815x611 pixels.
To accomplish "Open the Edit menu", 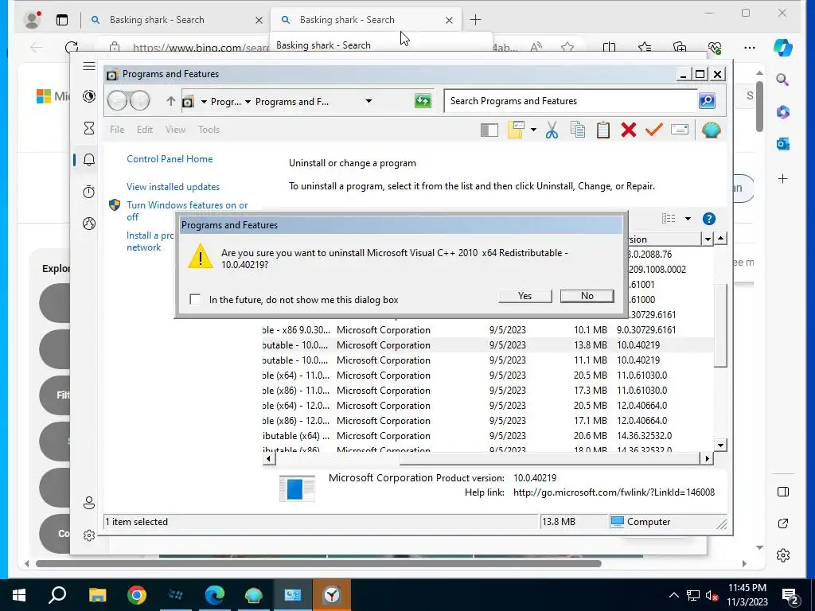I will 145,130.
